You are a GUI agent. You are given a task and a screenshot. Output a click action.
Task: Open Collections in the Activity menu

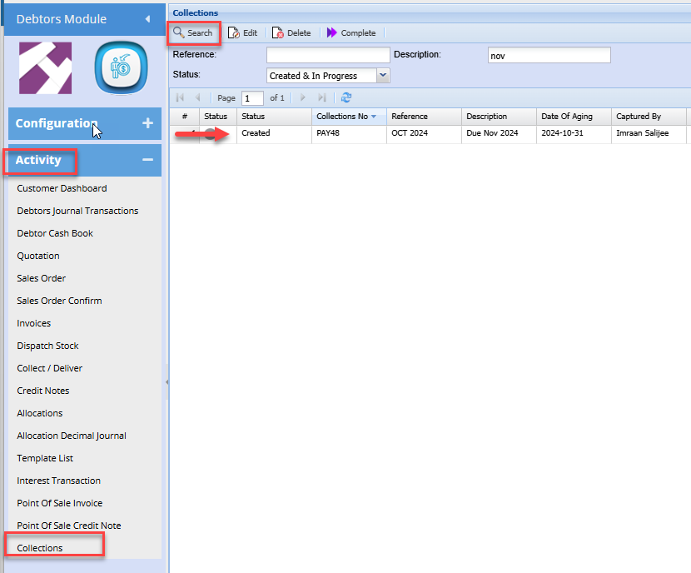[40, 548]
